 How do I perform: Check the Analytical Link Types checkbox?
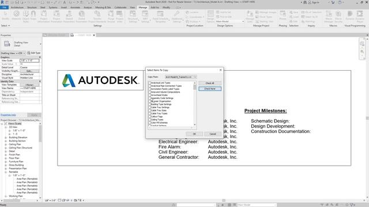point(149,83)
